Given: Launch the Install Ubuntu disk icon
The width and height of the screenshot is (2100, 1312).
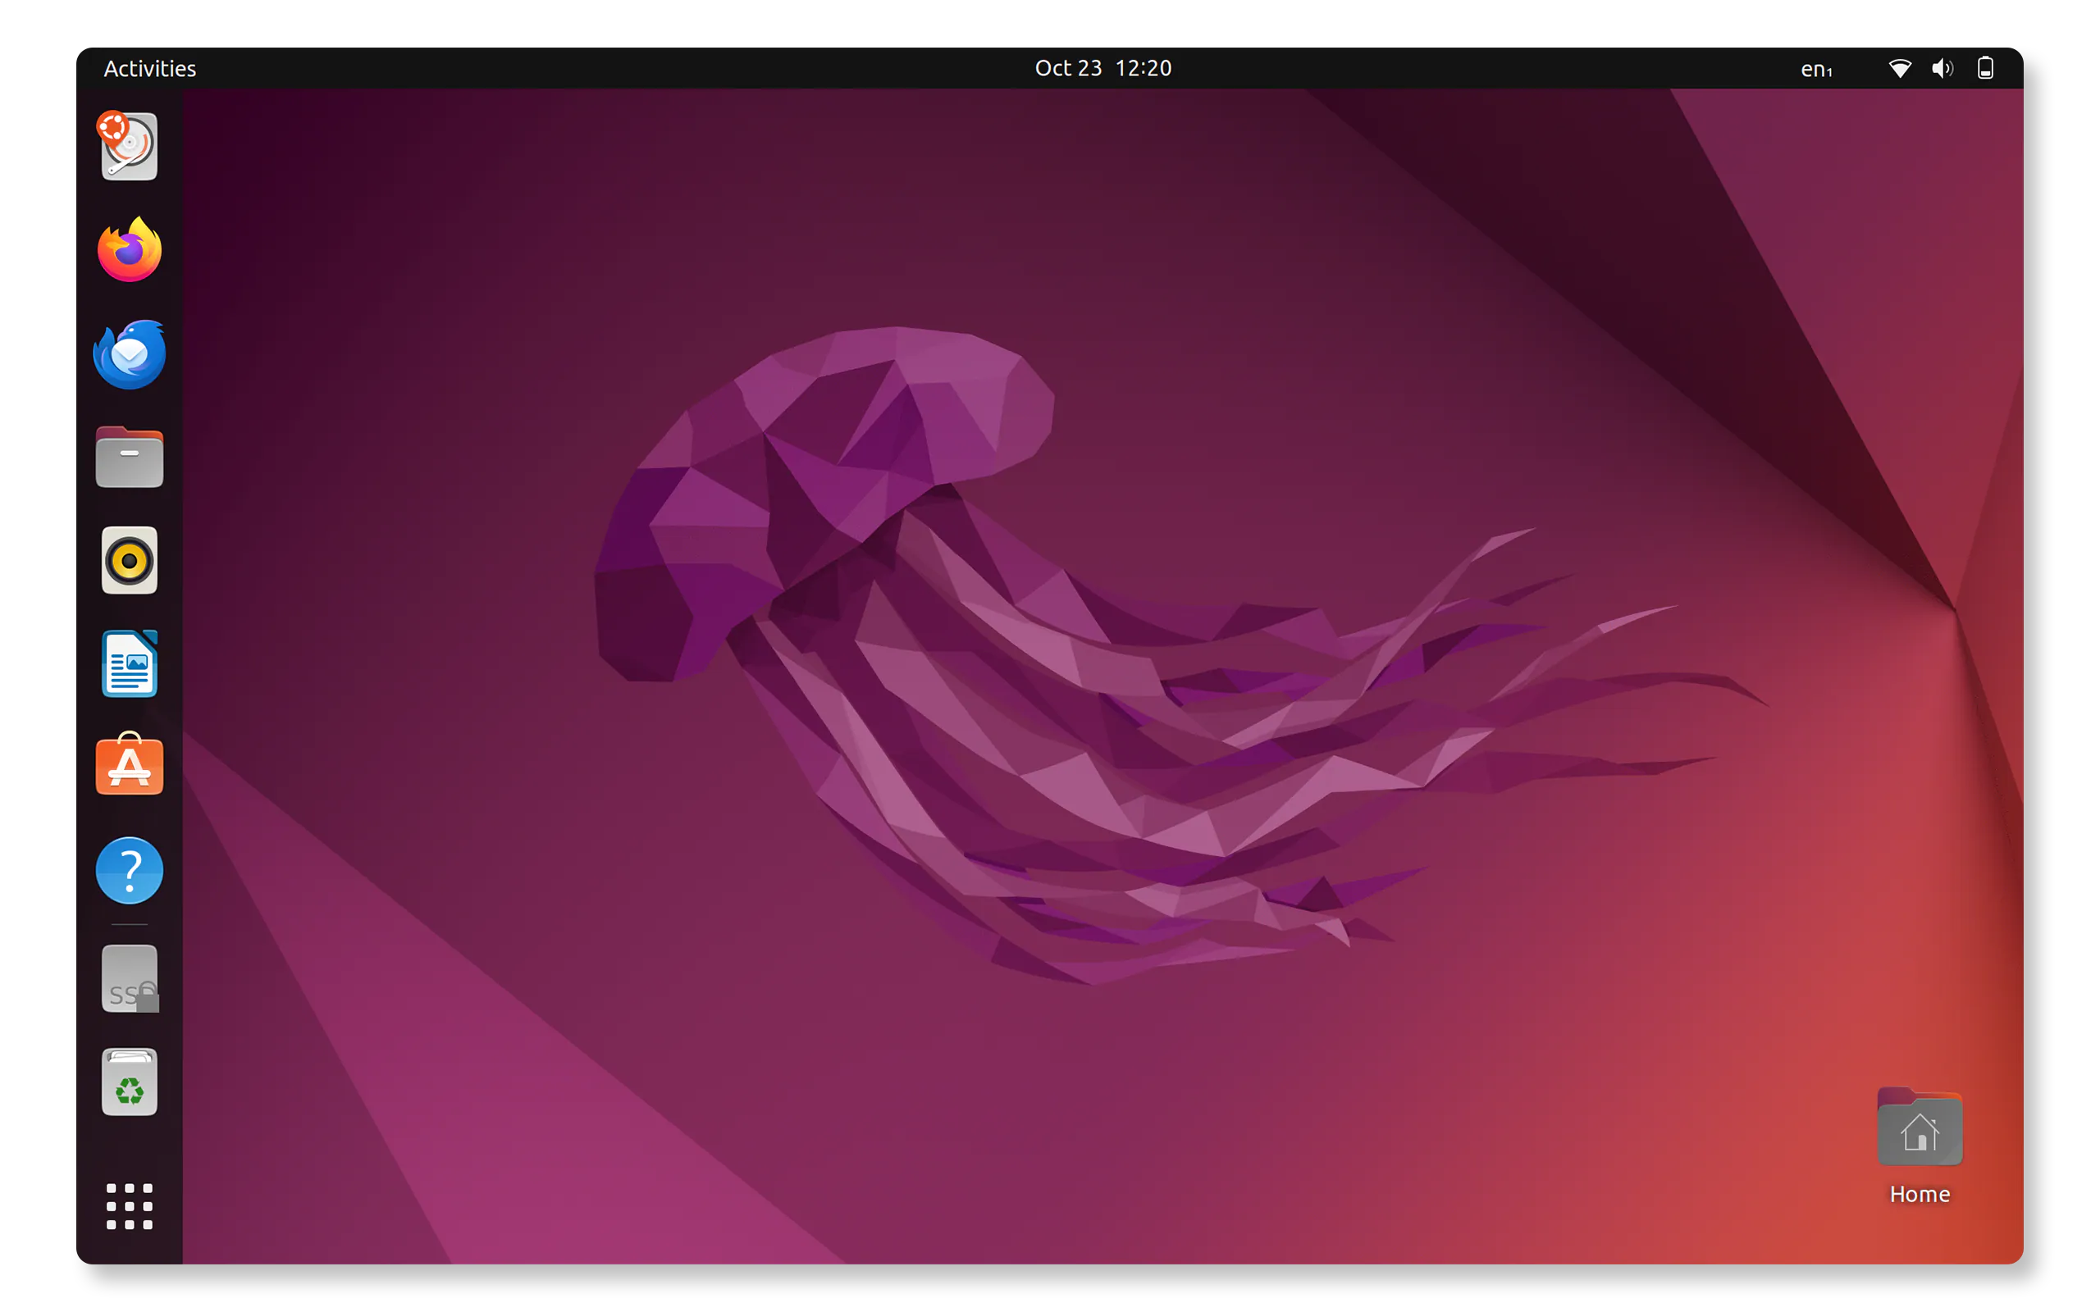Looking at the screenshot, I should point(130,147).
